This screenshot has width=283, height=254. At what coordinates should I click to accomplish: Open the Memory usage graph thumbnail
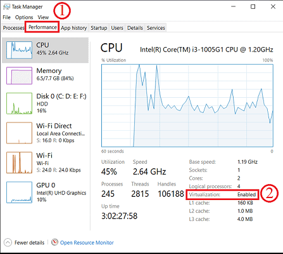point(19,76)
